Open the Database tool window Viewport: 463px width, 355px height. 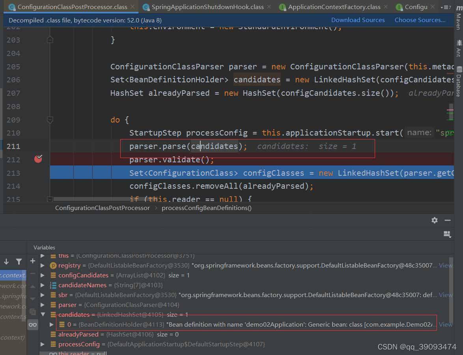point(458,81)
